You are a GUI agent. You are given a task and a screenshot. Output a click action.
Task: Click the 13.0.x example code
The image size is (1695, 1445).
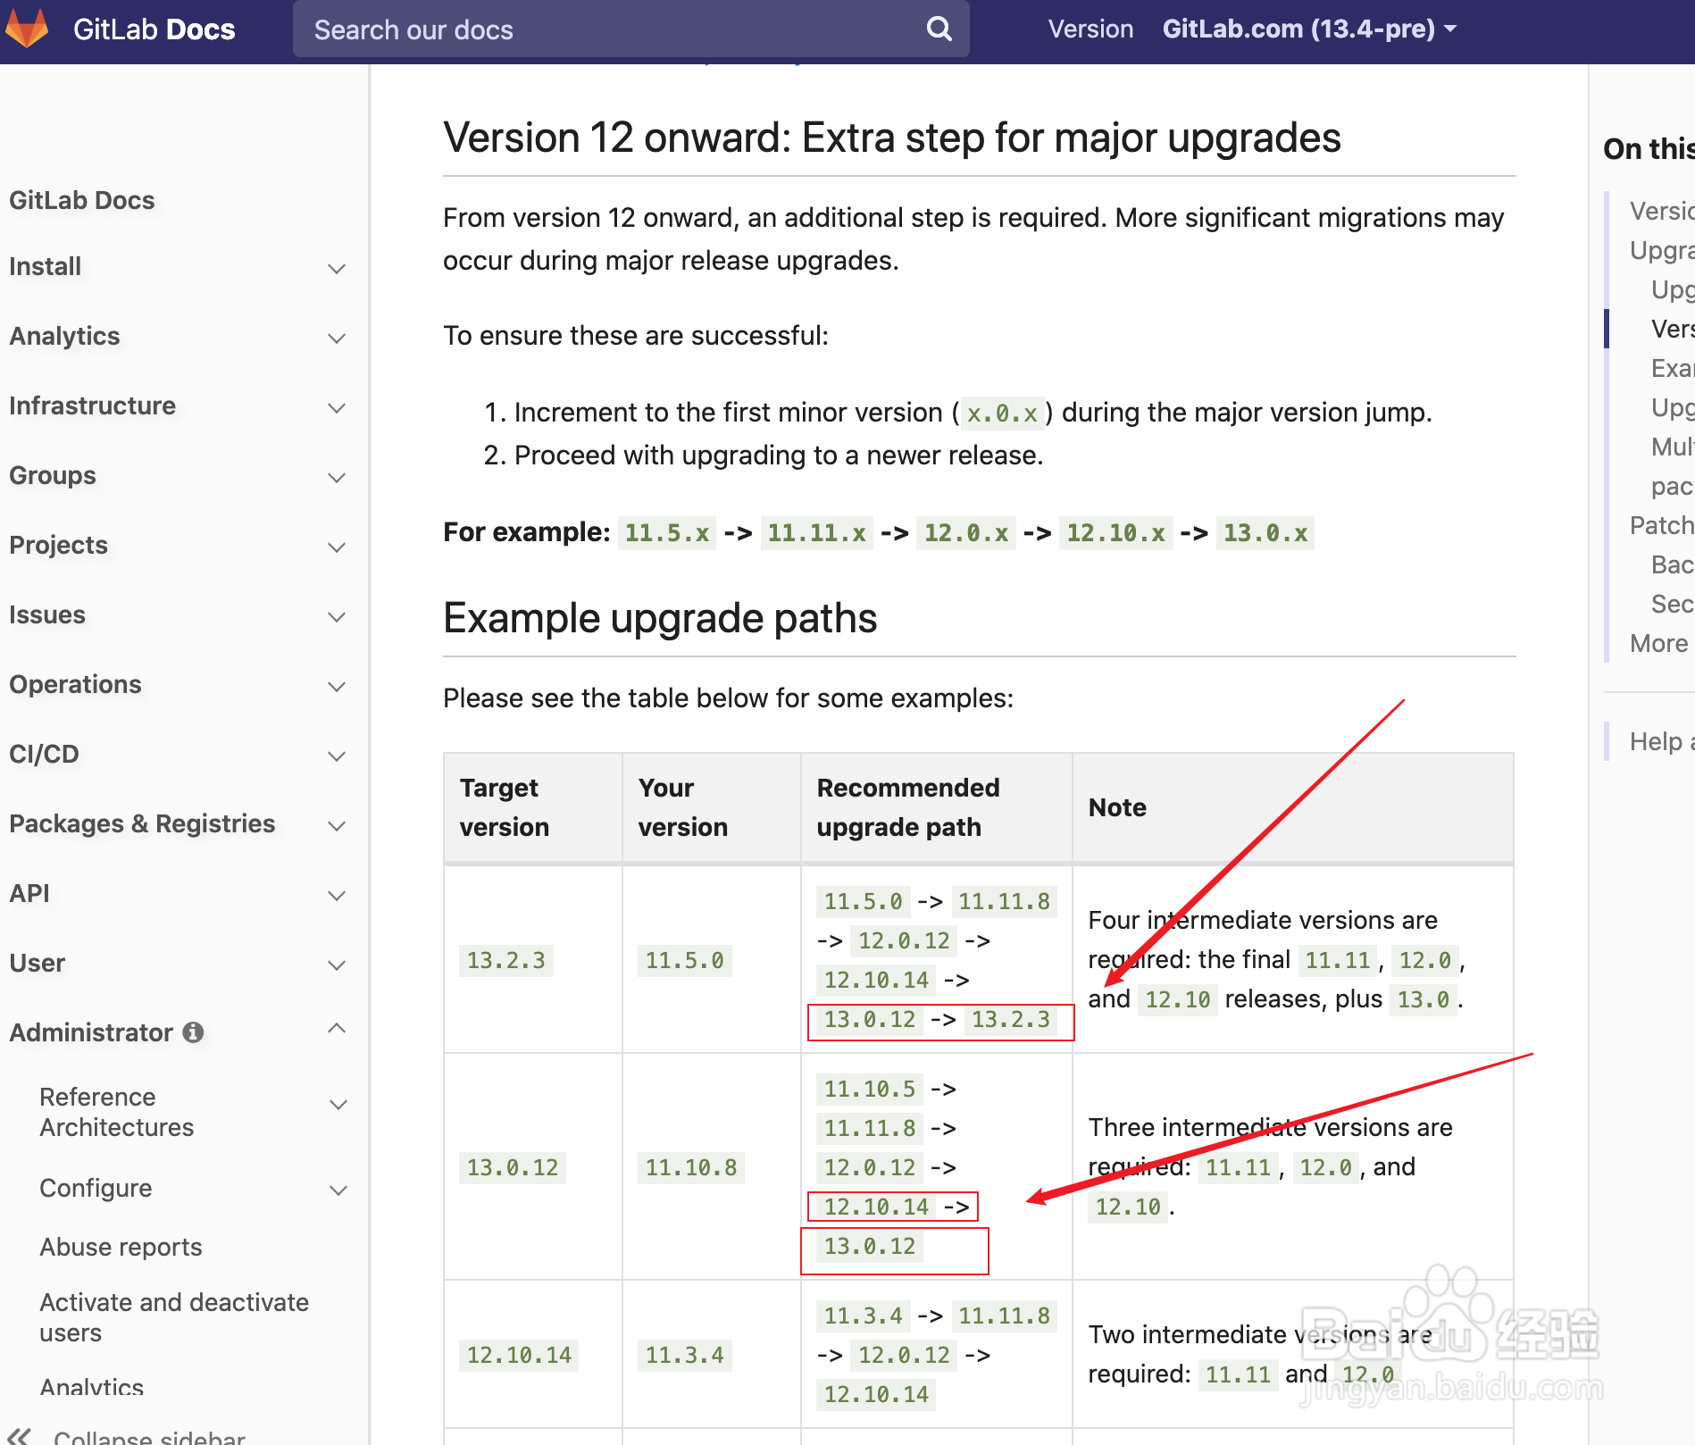pos(1265,533)
